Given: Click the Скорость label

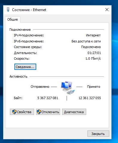Looking at the screenshot, I should point(22,59).
